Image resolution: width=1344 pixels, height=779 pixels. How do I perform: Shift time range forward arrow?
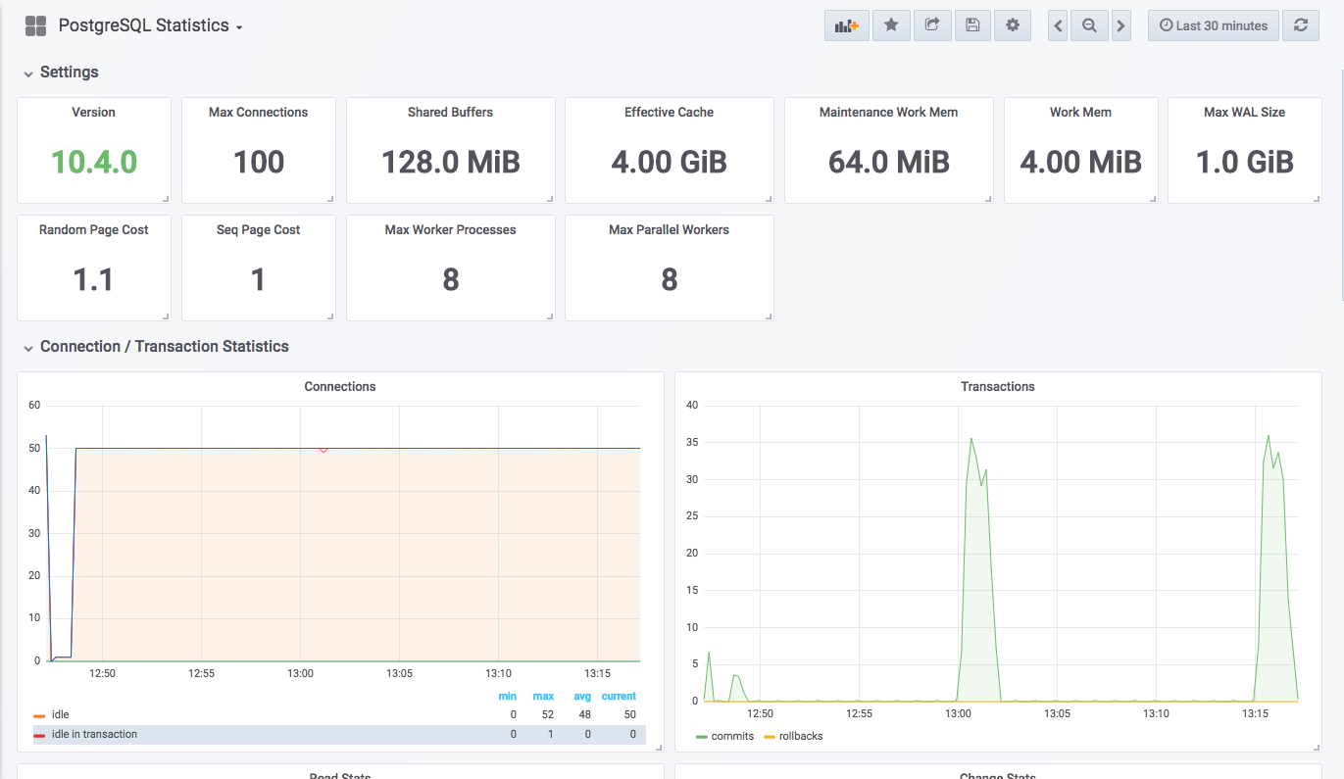click(1121, 25)
